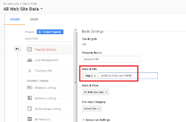This screenshot has width=186, height=122.
Task: Click the Property Settings icon
Action: pyautogui.click(x=29, y=49)
